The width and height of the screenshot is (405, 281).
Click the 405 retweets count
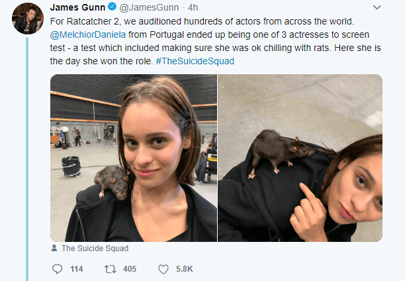[x=129, y=268]
